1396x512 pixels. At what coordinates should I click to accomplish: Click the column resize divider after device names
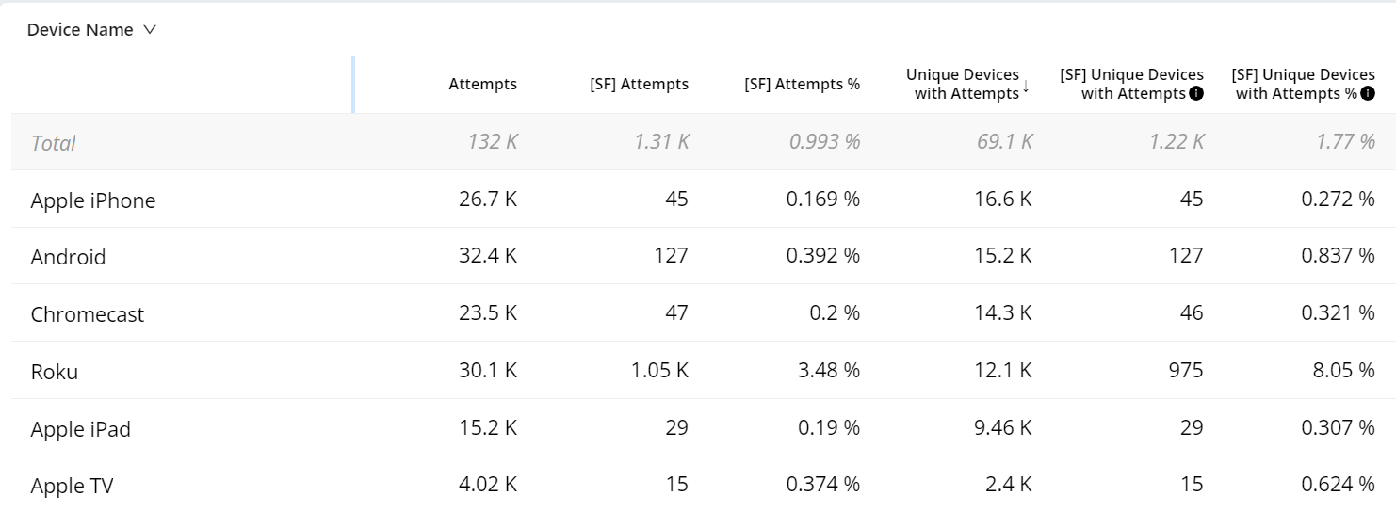353,85
